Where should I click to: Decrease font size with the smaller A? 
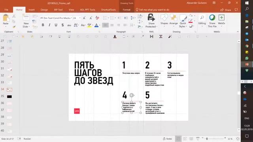[x=91, y=18]
